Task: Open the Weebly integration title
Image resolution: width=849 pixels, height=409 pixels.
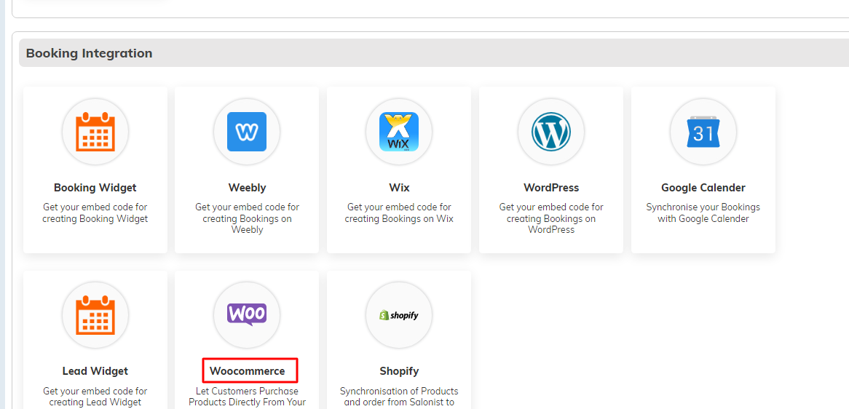Action: click(x=247, y=188)
